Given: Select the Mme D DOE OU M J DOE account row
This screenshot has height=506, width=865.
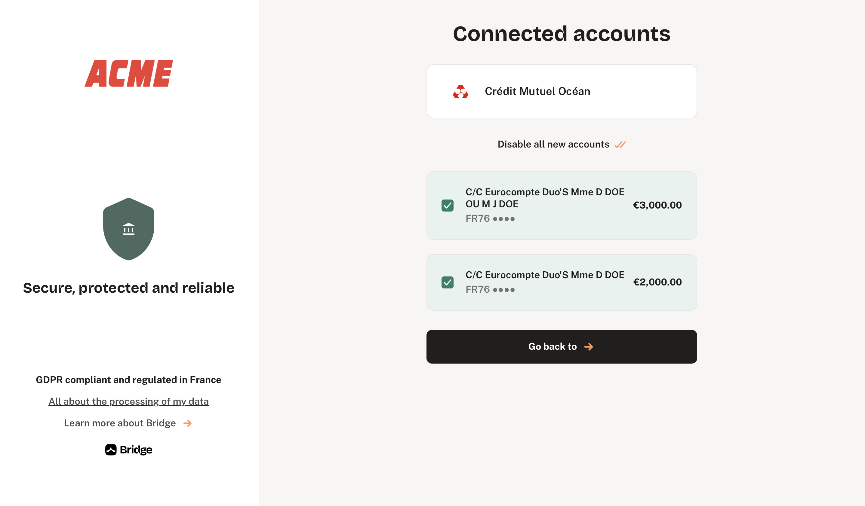Looking at the screenshot, I should [562, 205].
